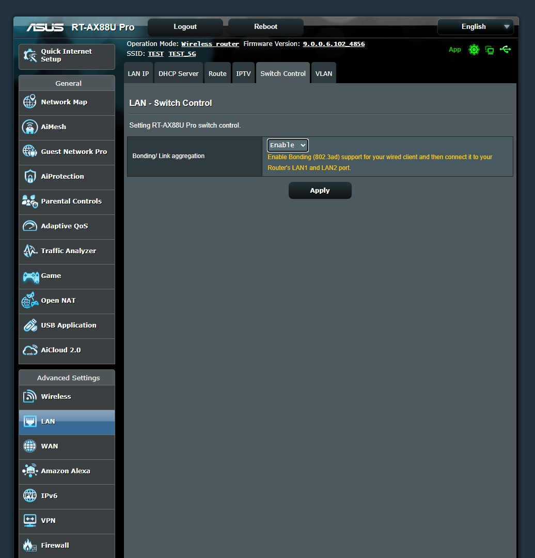Open the USB Application menu label

pos(69,326)
